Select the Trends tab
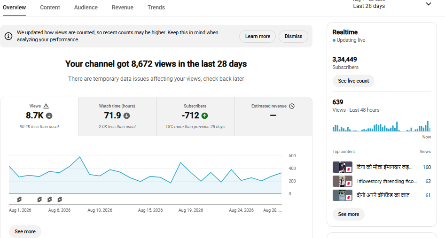 [x=156, y=8]
